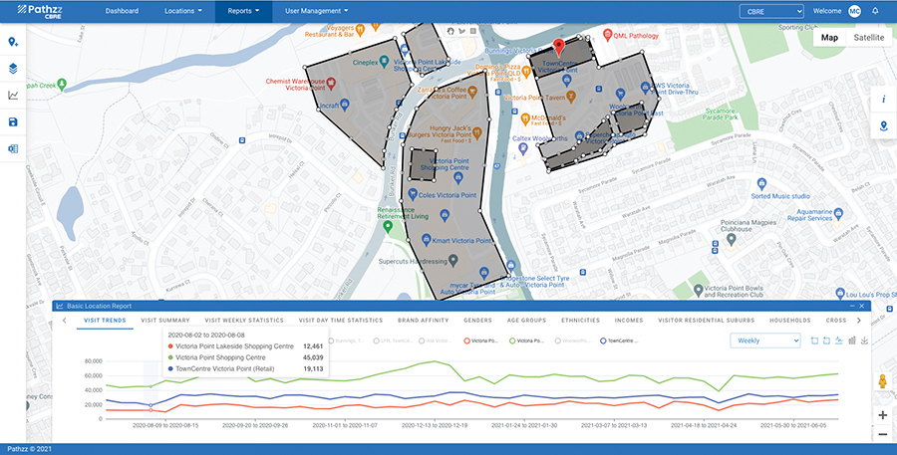Switch to the Brand Affinity tab
This screenshot has height=455, width=897.
421,321
